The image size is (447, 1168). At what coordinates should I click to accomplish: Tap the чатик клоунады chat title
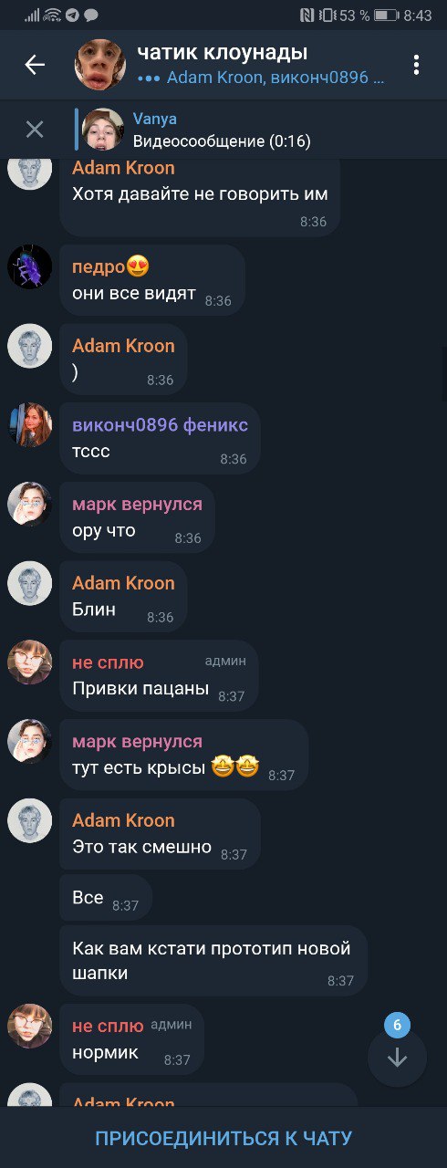tap(223, 53)
